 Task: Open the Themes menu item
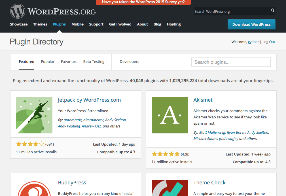[40, 24]
